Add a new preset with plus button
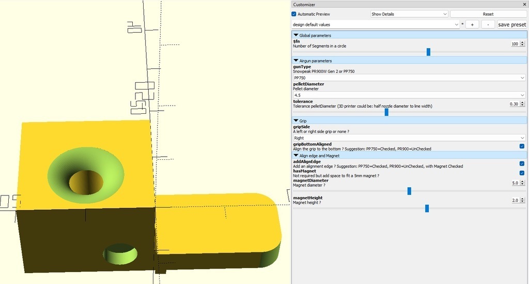 pyautogui.click(x=472, y=24)
